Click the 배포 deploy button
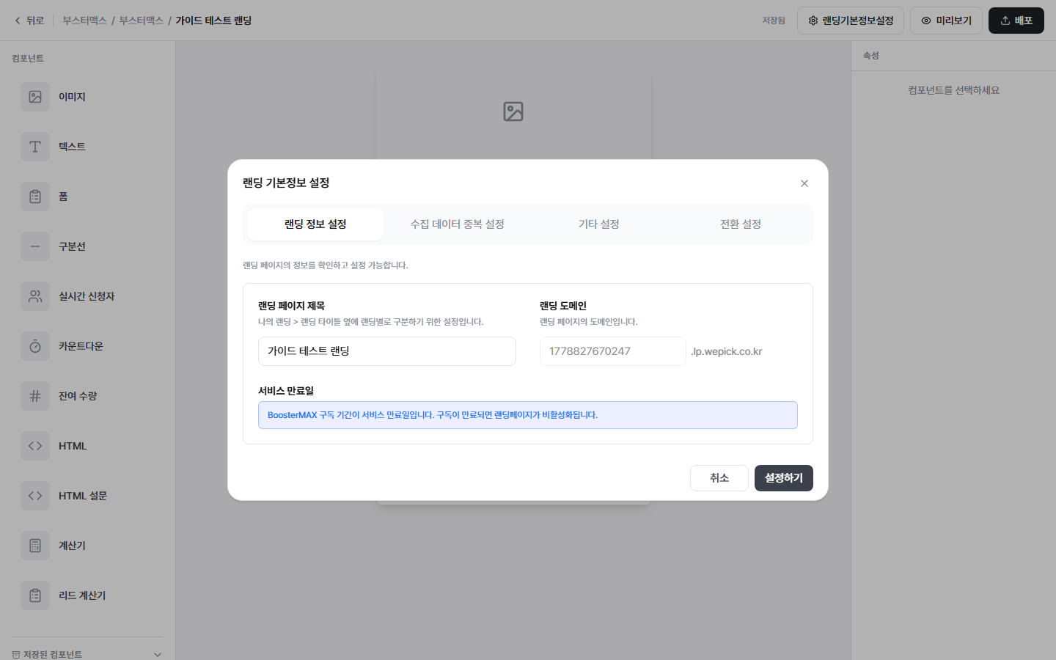 pyautogui.click(x=1016, y=21)
